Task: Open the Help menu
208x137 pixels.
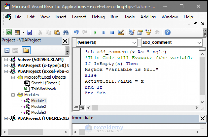Action: tap(188, 17)
